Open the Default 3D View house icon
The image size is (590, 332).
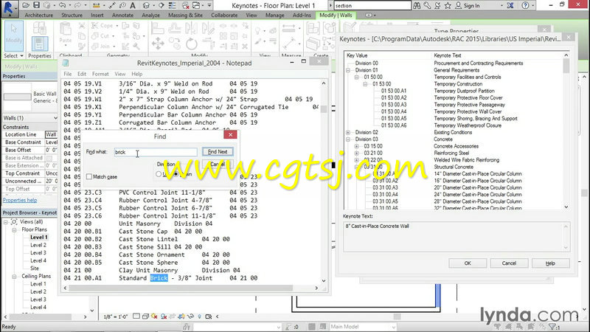(x=146, y=5)
